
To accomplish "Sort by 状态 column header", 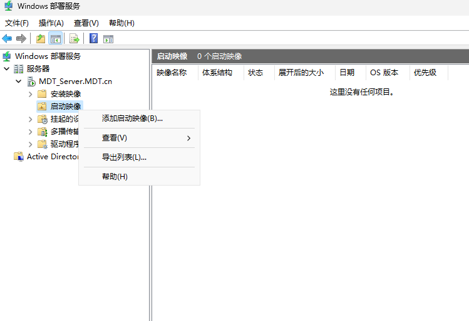I will 259,73.
